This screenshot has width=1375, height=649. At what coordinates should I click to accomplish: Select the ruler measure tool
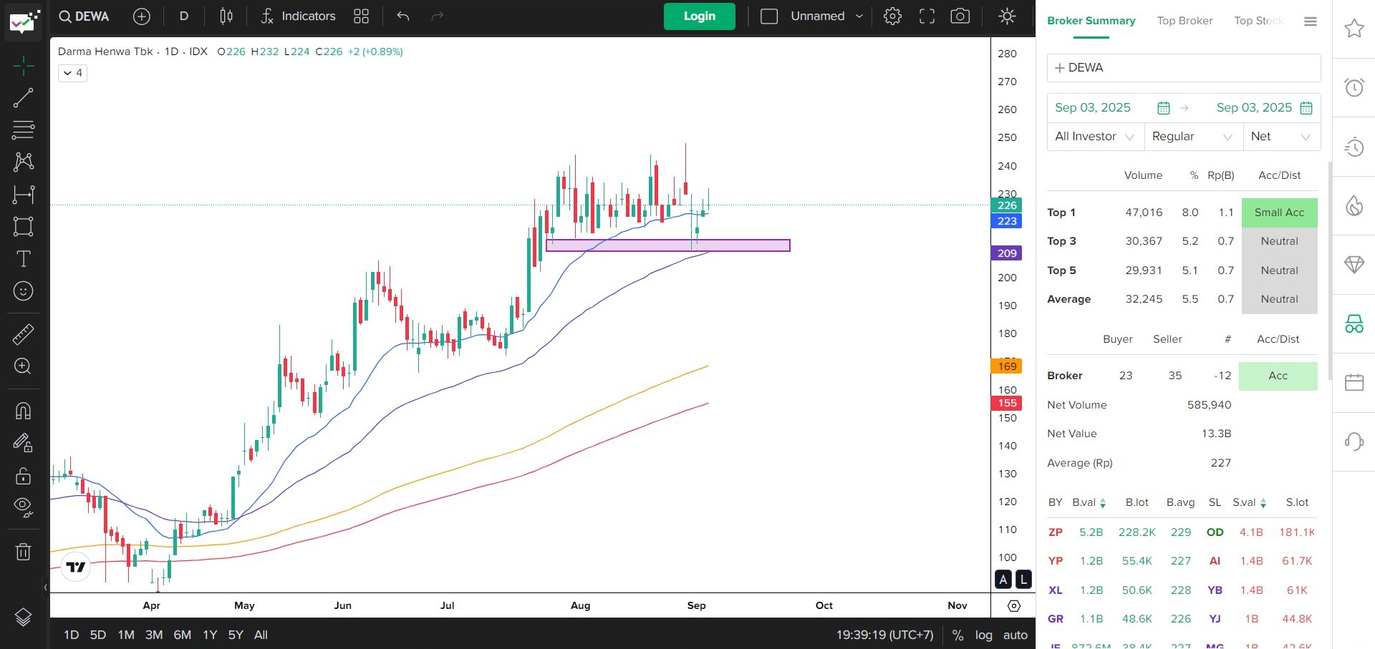pos(23,334)
